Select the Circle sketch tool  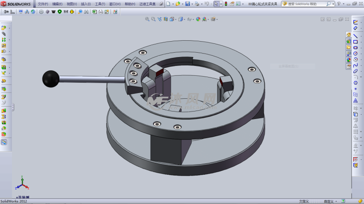coord(356,54)
